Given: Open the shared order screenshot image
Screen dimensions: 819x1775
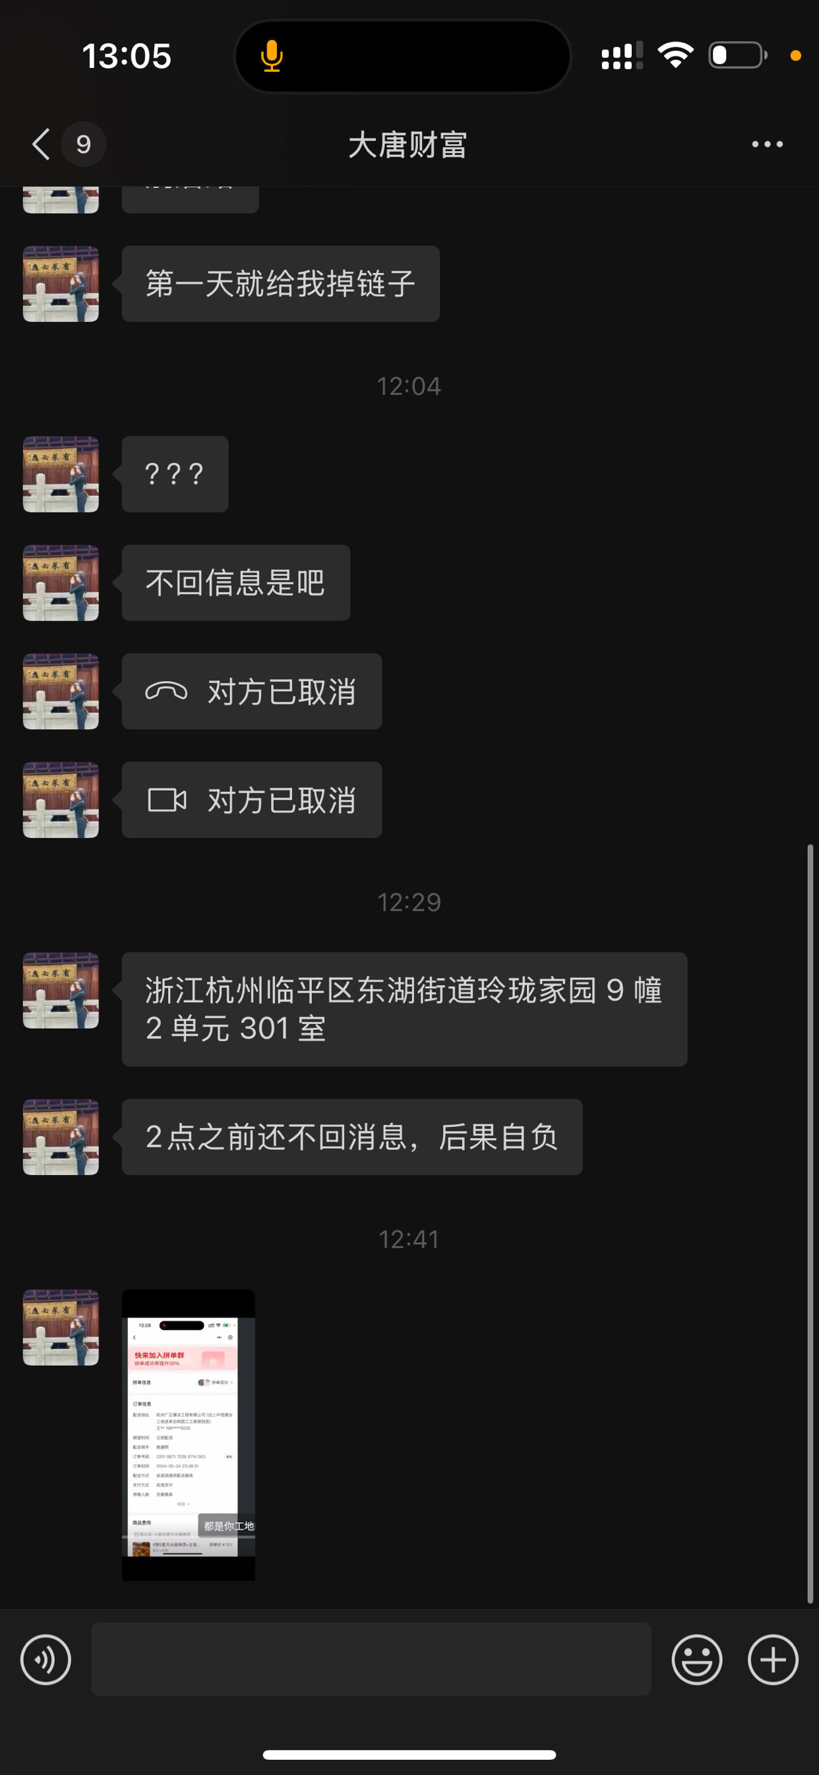Looking at the screenshot, I should [188, 1435].
